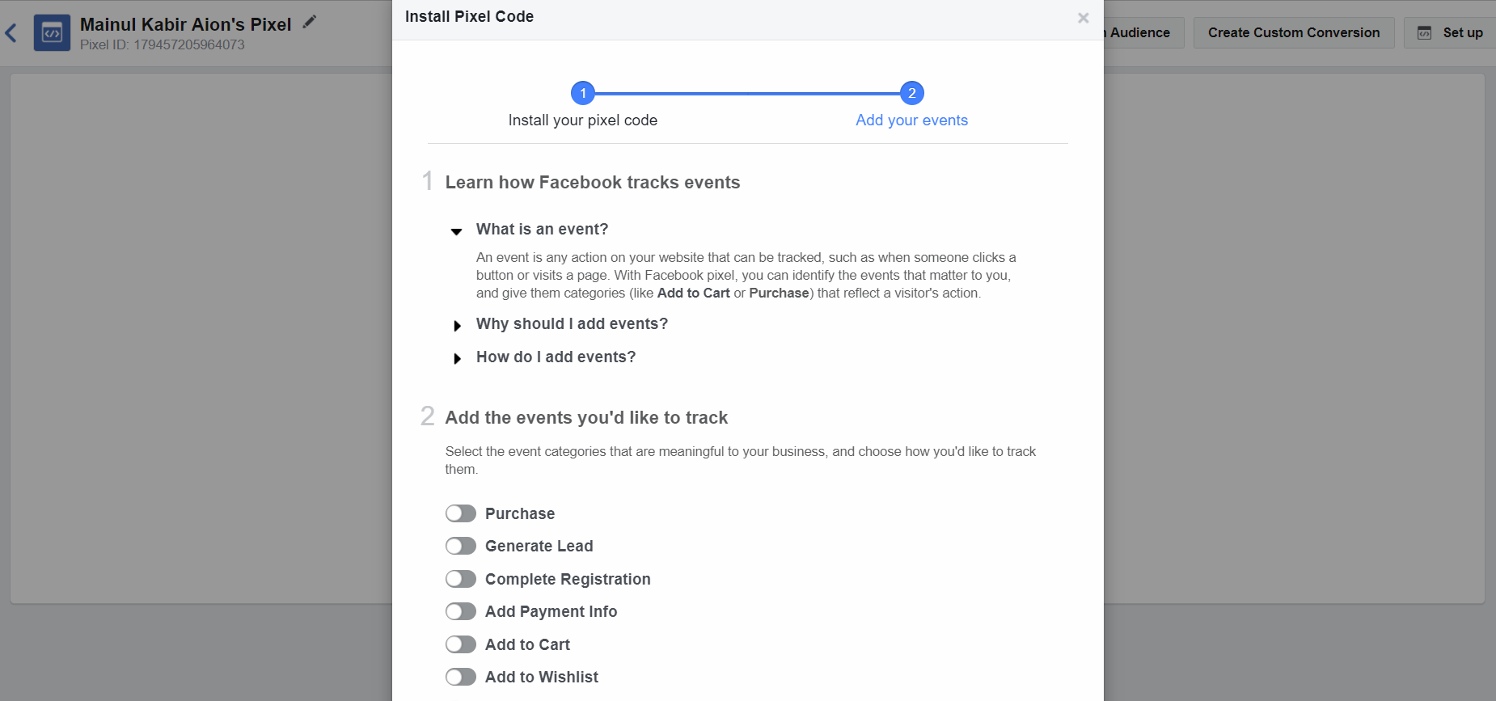Close the Install Pixel Code dialog
Screen dimensions: 1496x701
tap(1083, 18)
